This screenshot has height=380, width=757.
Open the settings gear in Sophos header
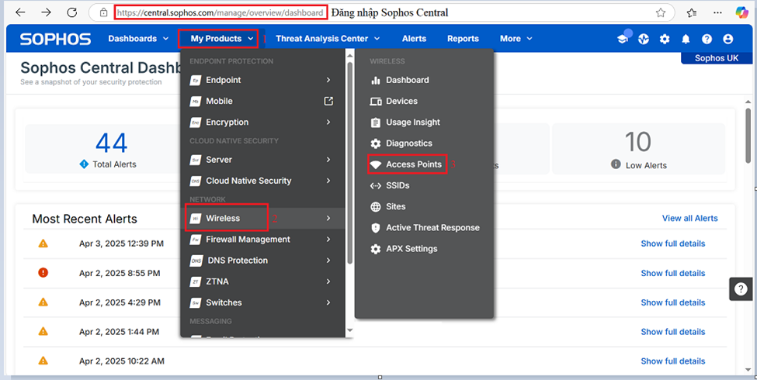[665, 39]
